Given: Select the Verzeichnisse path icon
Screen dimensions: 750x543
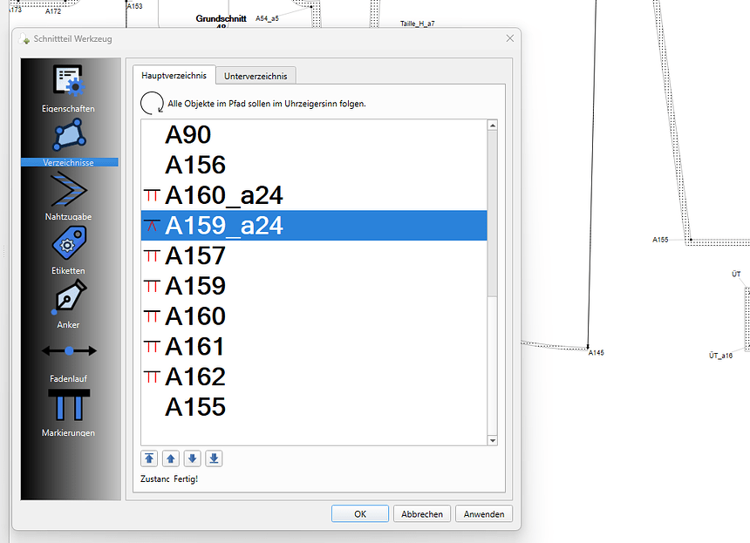Looking at the screenshot, I should [70, 135].
